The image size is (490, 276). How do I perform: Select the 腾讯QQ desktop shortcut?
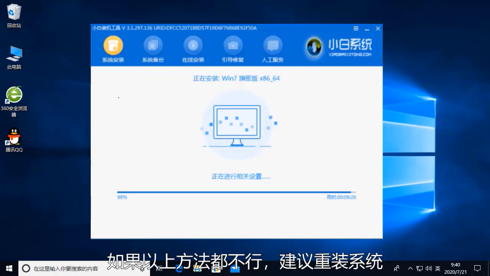coord(14,140)
